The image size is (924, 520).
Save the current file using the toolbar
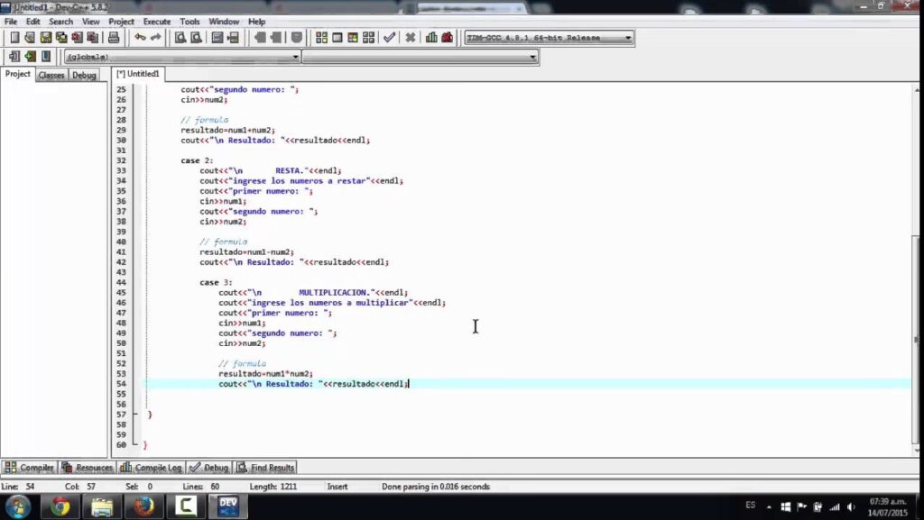46,38
